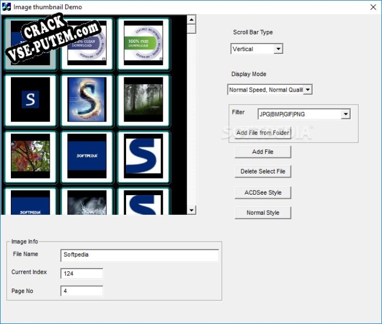Click the File Name text field
382x324 pixels.
[x=139, y=255]
